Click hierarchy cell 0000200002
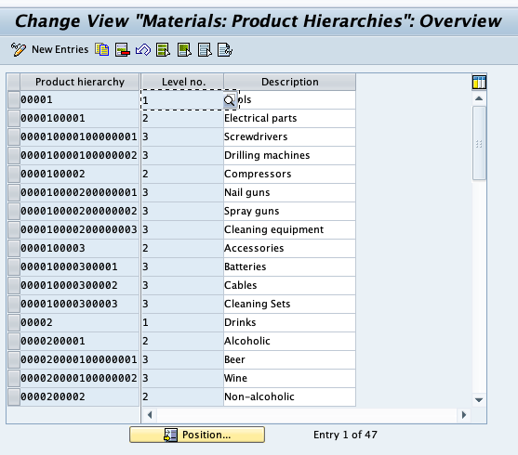Viewport: 518px width, 455px height. (80, 396)
